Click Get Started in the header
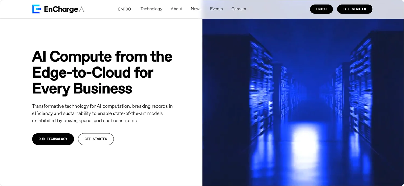404x186 pixels. click(355, 9)
